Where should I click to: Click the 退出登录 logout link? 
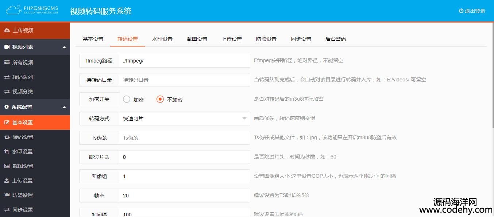coord(472,11)
